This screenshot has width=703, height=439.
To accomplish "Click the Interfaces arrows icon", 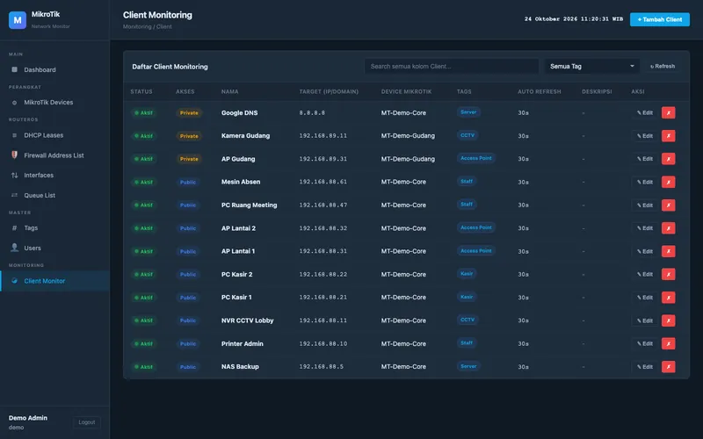I will 14,175.
